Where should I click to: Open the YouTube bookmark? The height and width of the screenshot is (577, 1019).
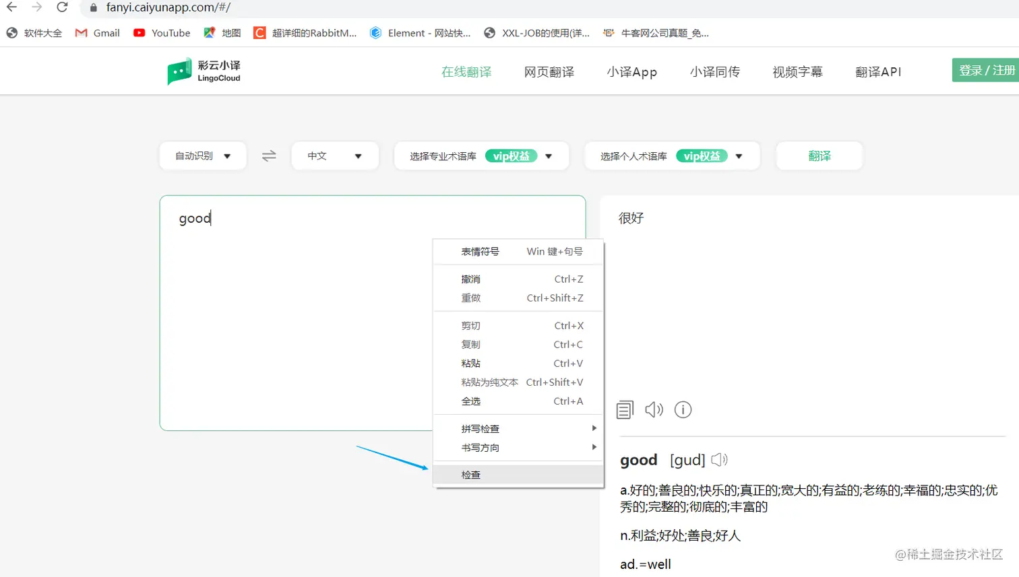click(x=162, y=33)
